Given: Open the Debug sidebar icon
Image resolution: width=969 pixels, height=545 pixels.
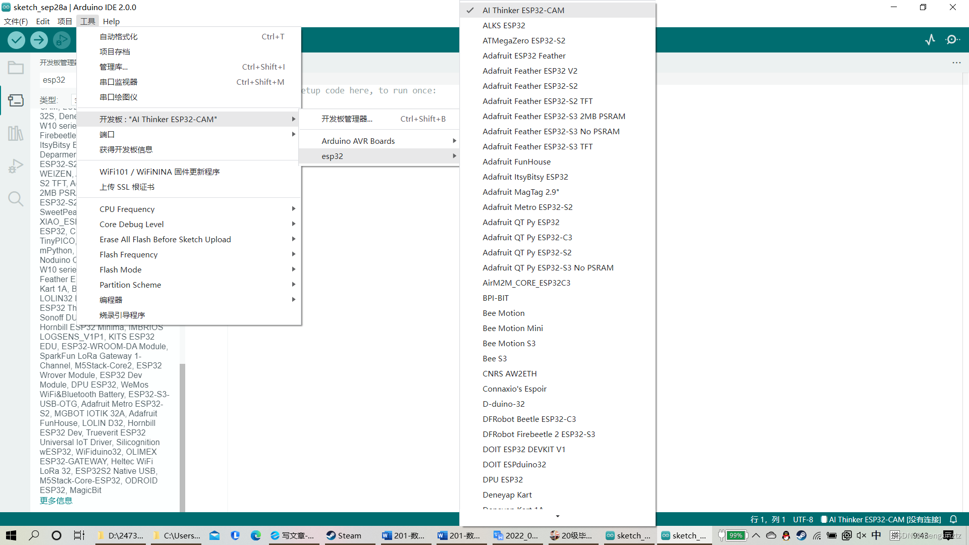Looking at the screenshot, I should [16, 166].
